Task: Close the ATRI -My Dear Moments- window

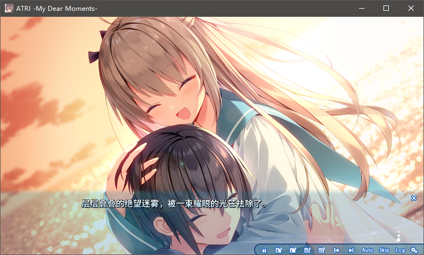Action: (x=411, y=8)
